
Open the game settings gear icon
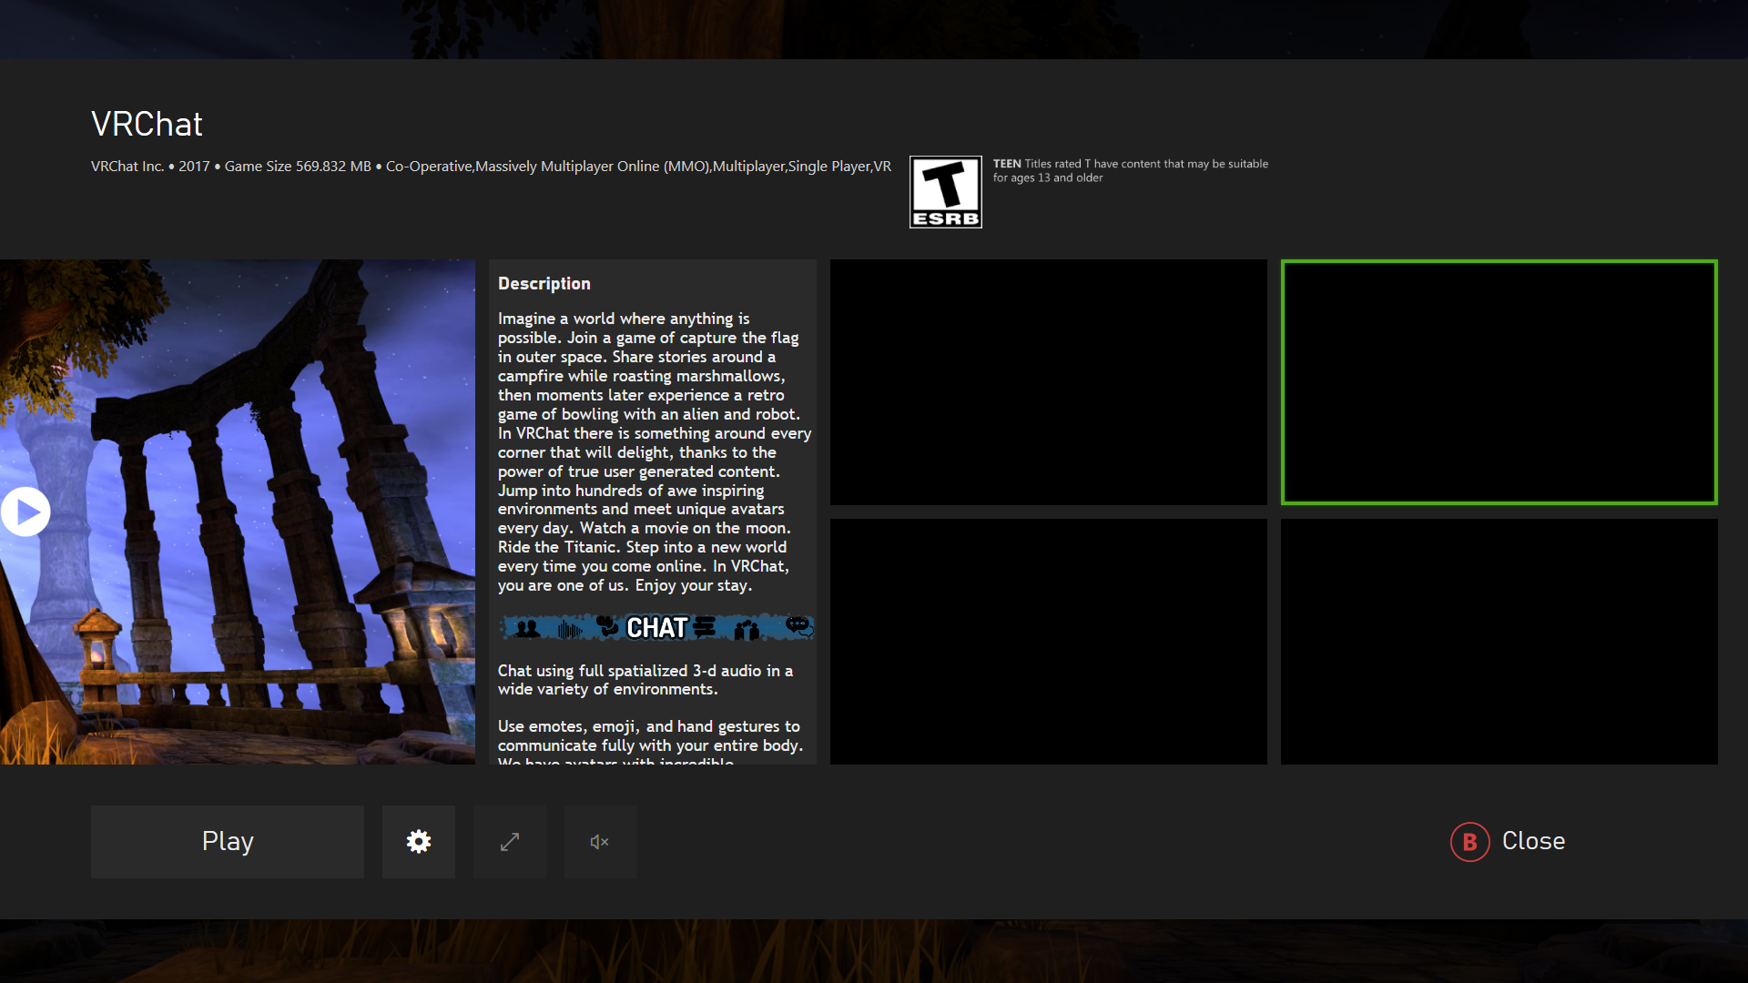(419, 841)
